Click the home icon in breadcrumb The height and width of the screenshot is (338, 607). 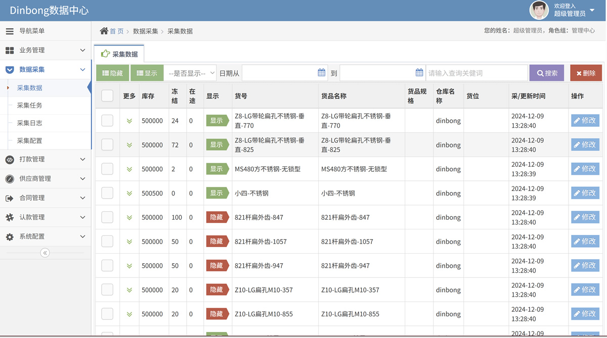click(x=104, y=31)
